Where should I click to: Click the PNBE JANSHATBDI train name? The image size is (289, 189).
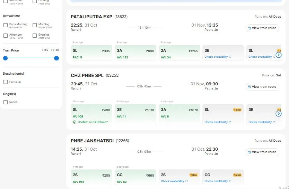click(92, 141)
